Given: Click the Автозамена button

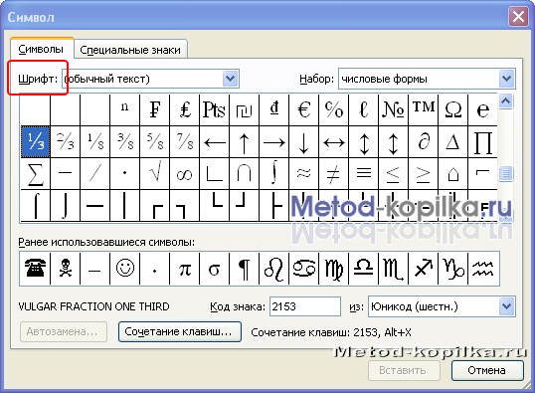Looking at the screenshot, I should tap(64, 331).
